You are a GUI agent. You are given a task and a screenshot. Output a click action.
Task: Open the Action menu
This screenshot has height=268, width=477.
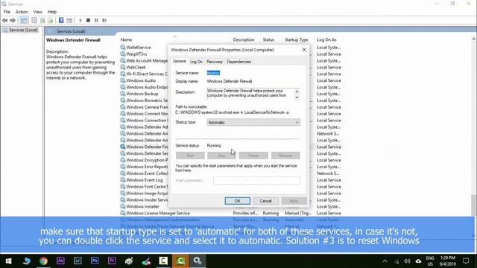22,12
